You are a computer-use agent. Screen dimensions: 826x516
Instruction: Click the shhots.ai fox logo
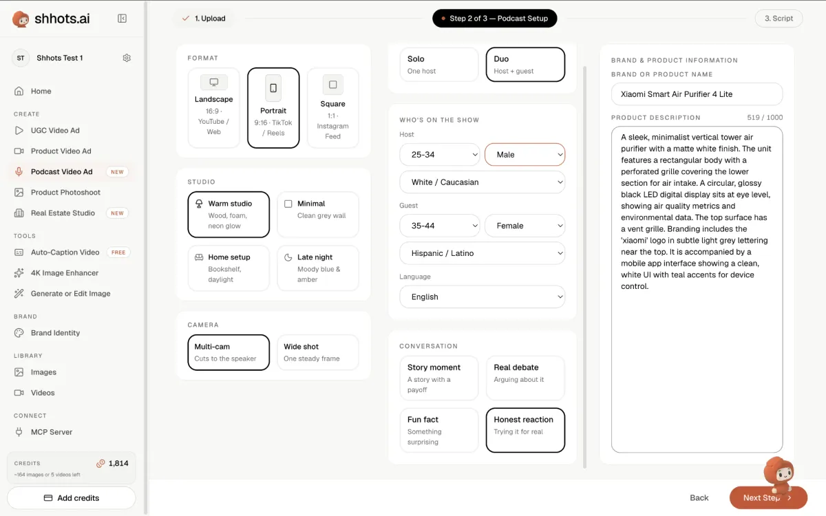21,19
